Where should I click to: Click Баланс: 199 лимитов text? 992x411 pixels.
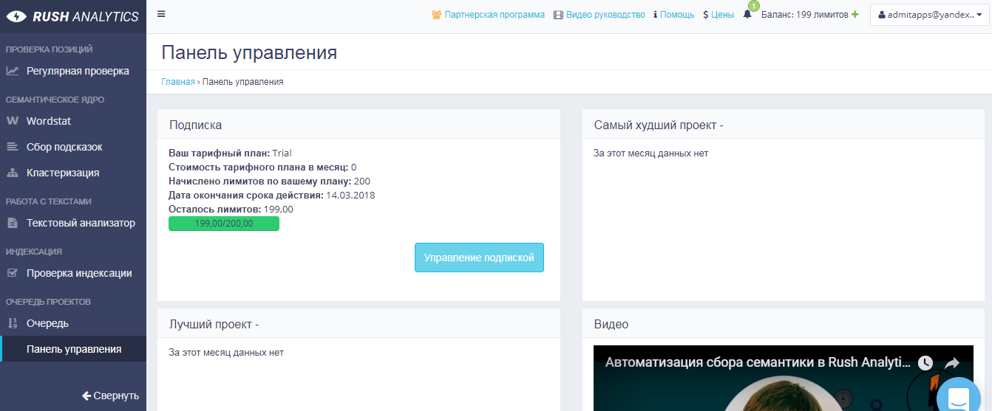(x=804, y=14)
